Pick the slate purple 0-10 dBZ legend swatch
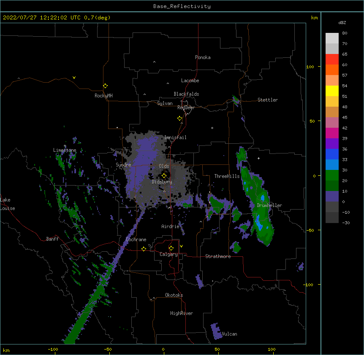Image resolution: width=364 pixels, height=355 pixels. coord(332,196)
